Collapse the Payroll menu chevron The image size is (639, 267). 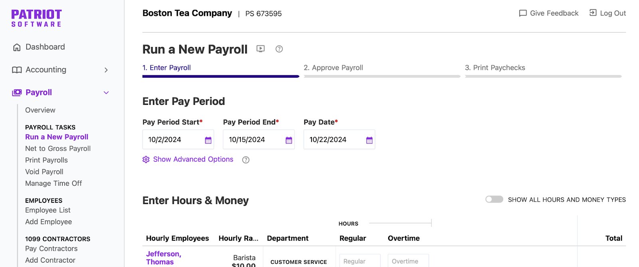pos(106,92)
